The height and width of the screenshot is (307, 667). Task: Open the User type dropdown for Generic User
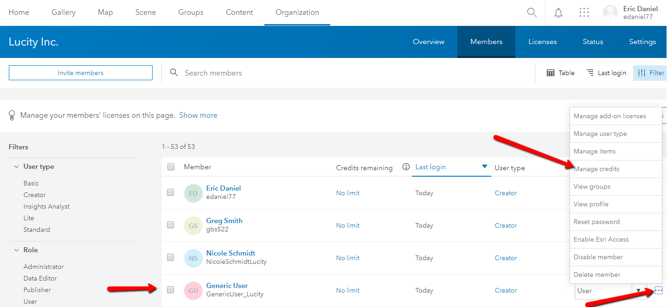tap(638, 290)
